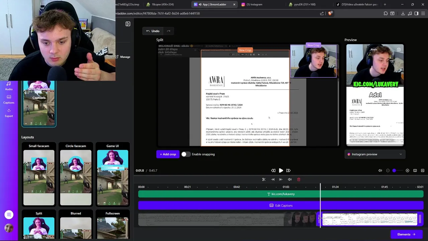This screenshot has width=428, height=241.
Task: Select the purple New Crop facecam label
Action: 313,45
